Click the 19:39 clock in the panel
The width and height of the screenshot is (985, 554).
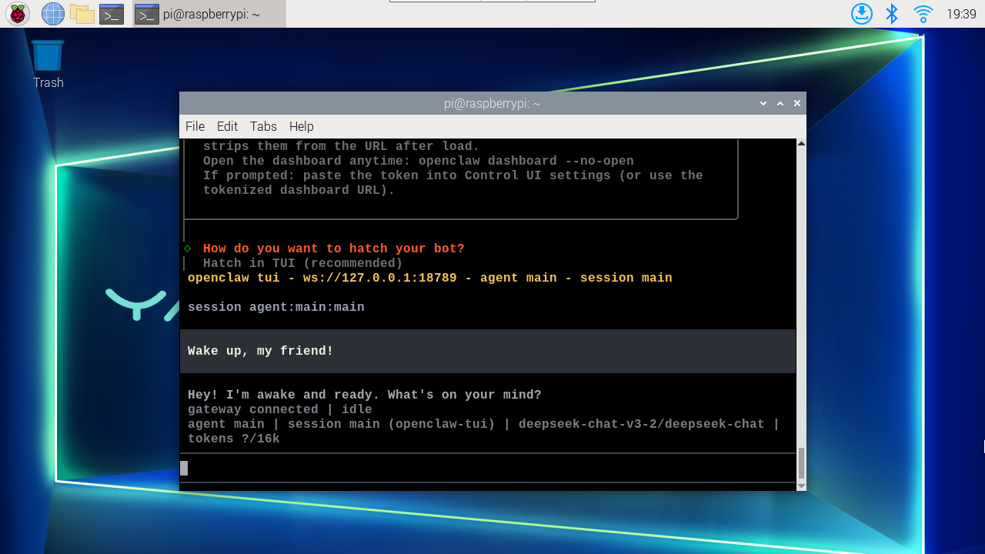[961, 14]
